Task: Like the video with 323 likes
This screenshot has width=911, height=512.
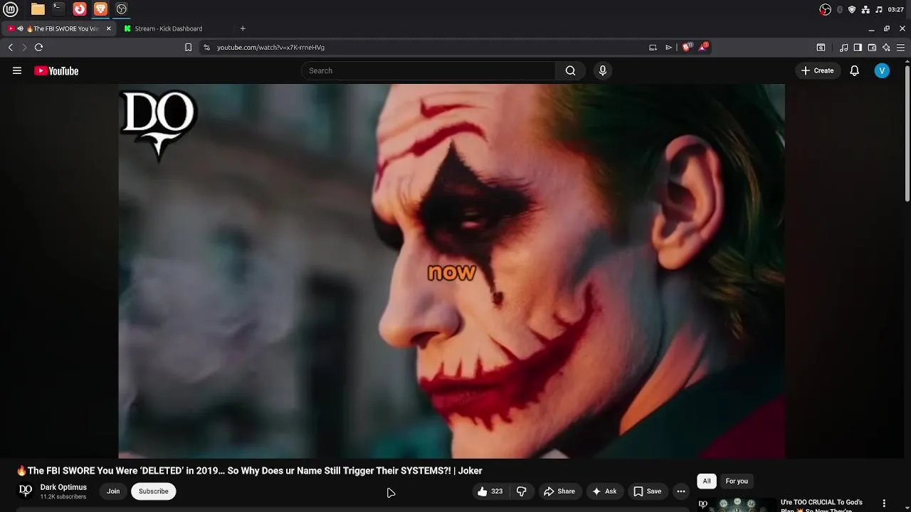Action: [x=490, y=491]
